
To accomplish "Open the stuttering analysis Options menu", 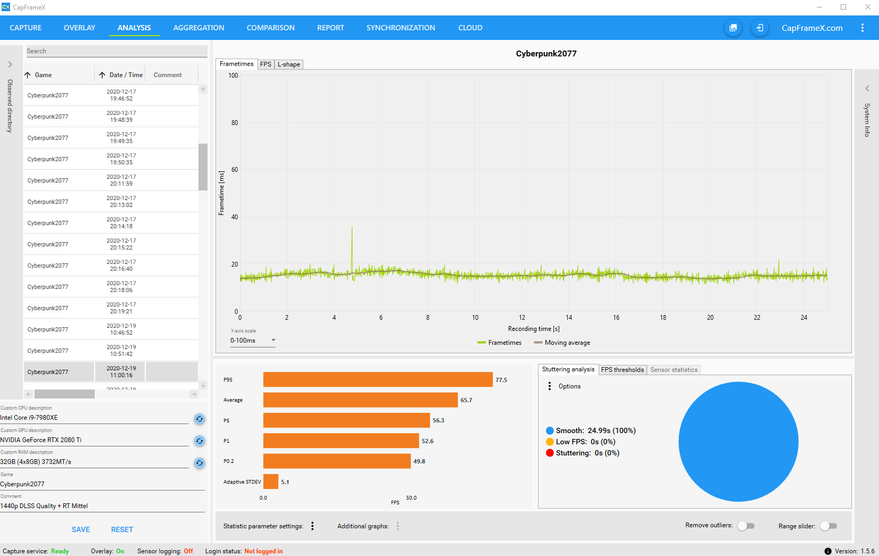I will tap(550, 386).
